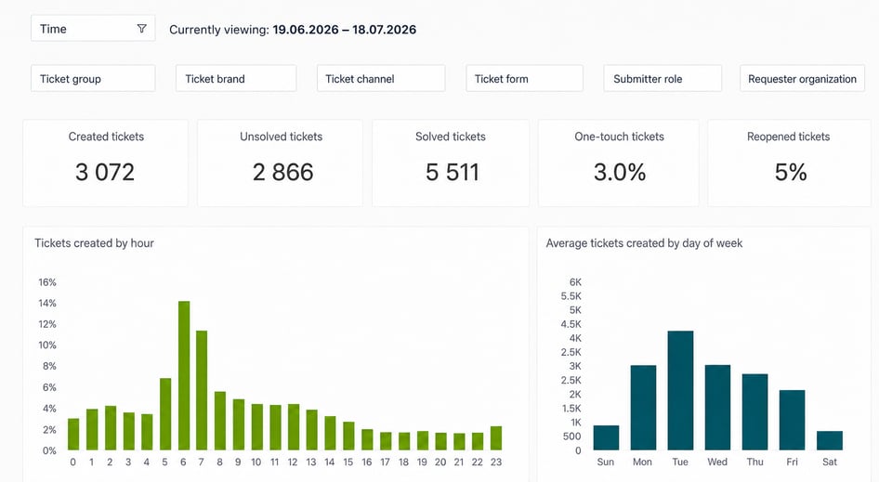This screenshot has height=482, width=879.
Task: Click the Tickets created by hour title
Action: click(x=94, y=243)
